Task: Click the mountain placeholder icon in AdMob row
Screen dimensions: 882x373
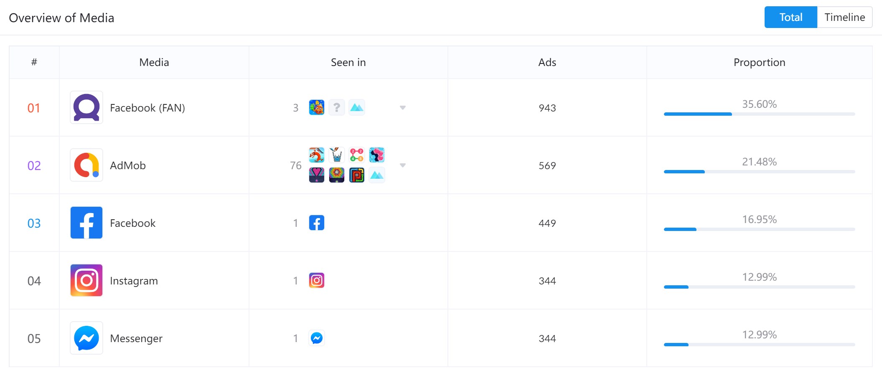Action: 377,175
